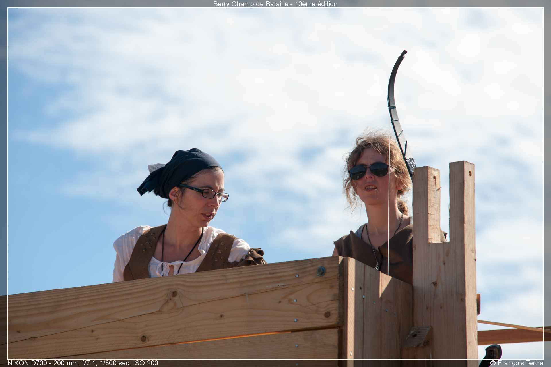Click the EXIF caption 'NIKON D700 - 200 mm, f/7.1, 1/800 sec, ISO 200'
Viewport: 551px width, 367px height.
83,363
